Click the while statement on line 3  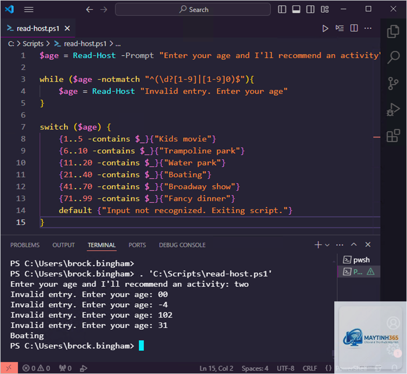147,80
